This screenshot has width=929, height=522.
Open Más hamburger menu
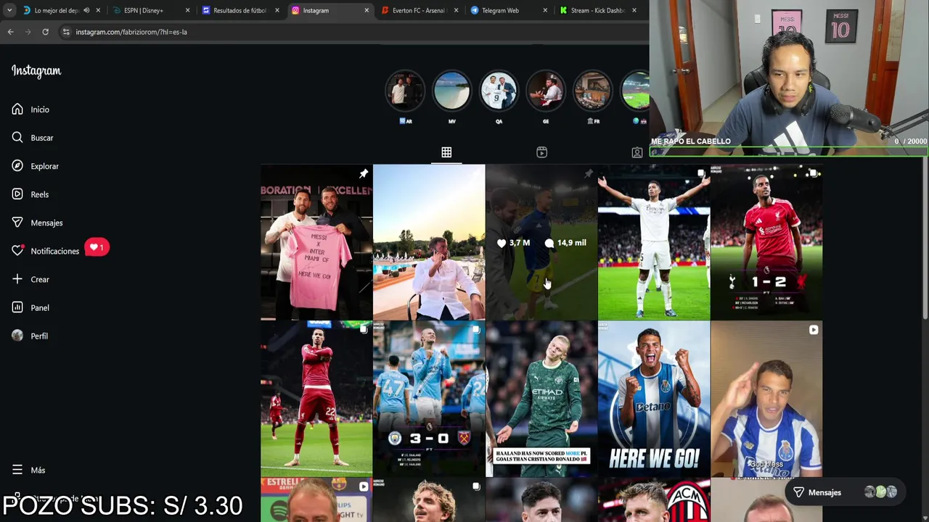point(17,470)
